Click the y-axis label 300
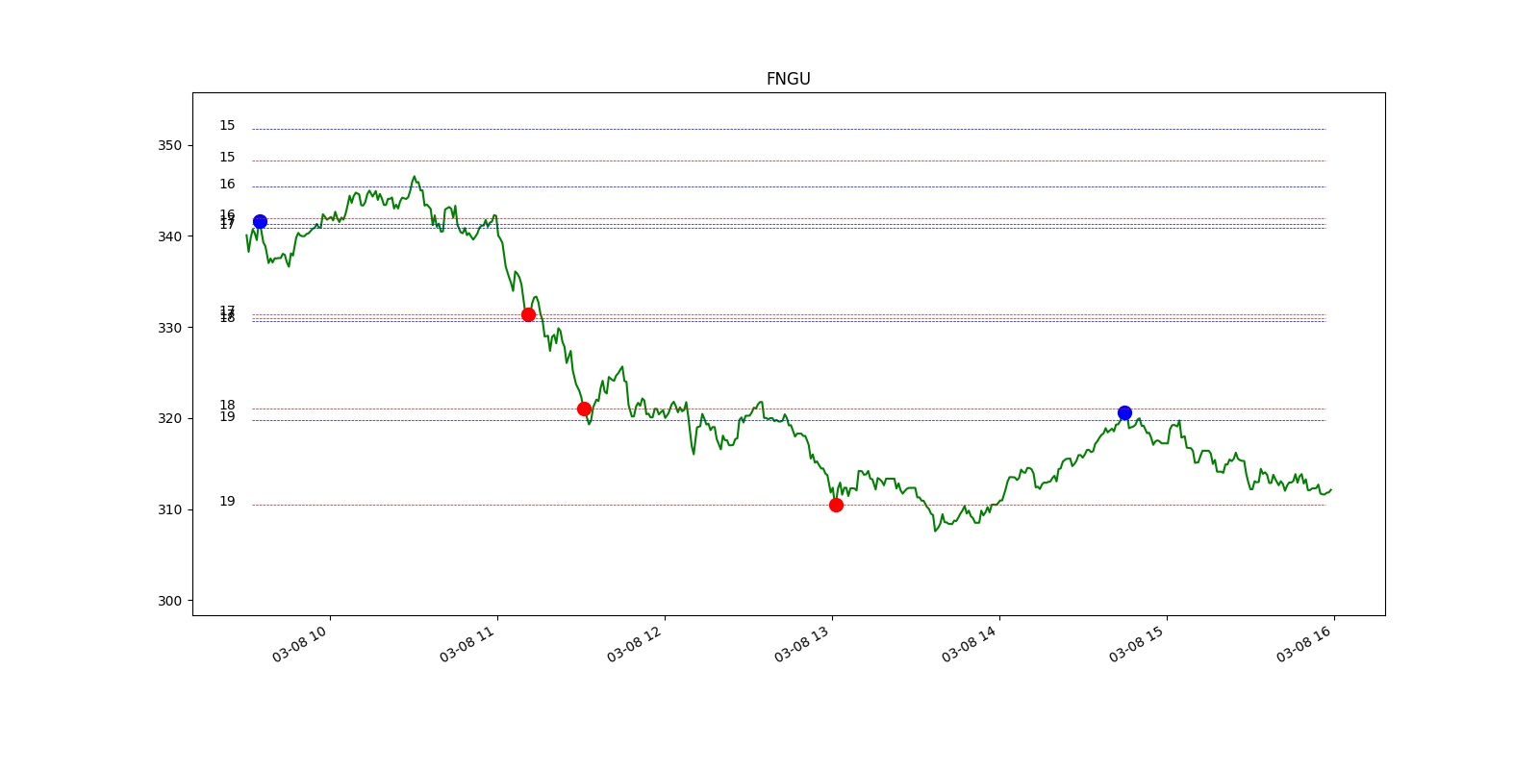This screenshot has height=769, width=1539. [169, 601]
